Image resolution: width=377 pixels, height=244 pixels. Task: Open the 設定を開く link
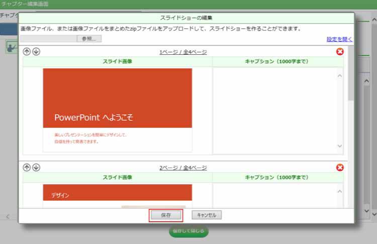pos(339,39)
